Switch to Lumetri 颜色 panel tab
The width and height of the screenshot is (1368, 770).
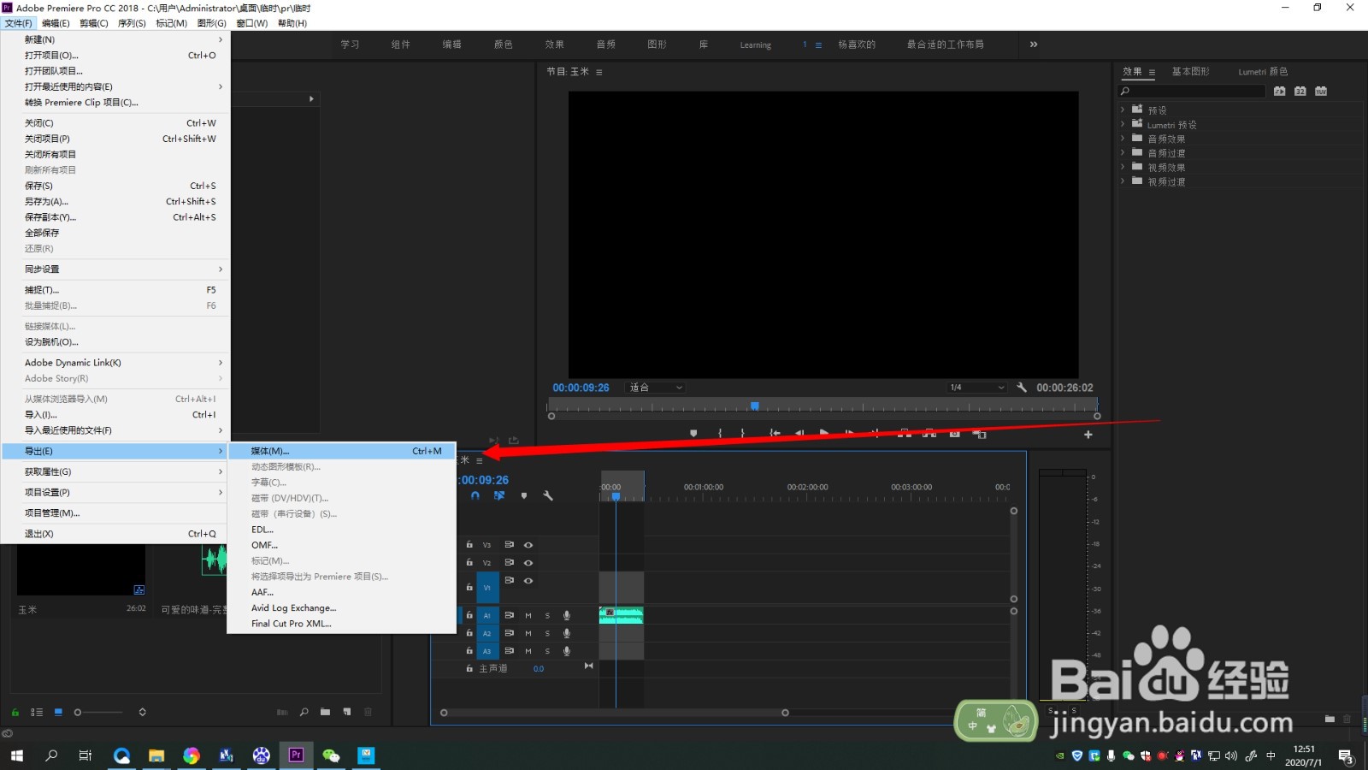pyautogui.click(x=1263, y=72)
